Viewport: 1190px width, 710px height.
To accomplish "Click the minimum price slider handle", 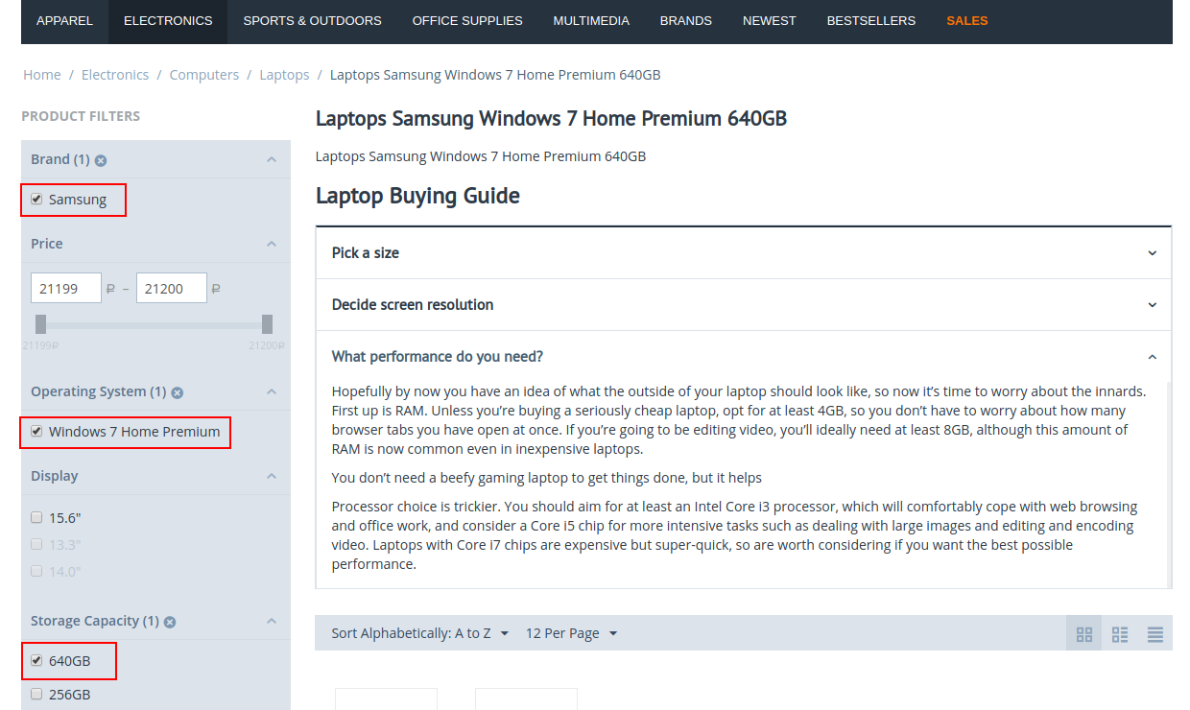I will click(40, 324).
